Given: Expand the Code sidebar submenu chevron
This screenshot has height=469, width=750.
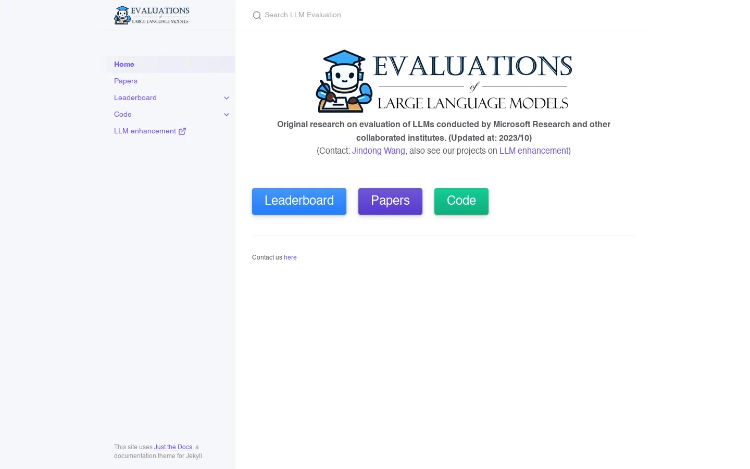Looking at the screenshot, I should pos(227,115).
